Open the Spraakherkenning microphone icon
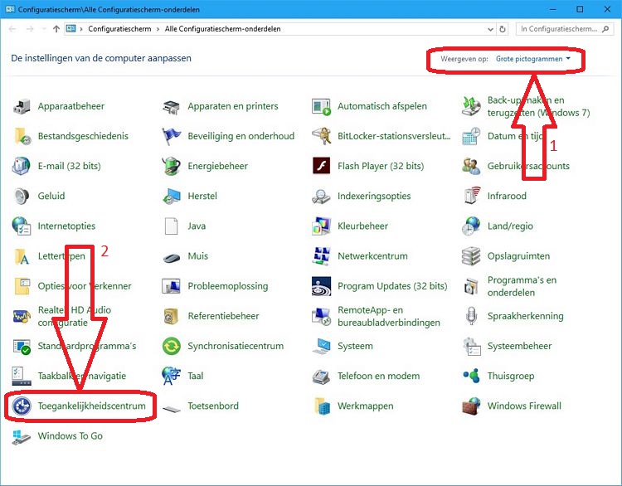622x486 pixels. (471, 316)
